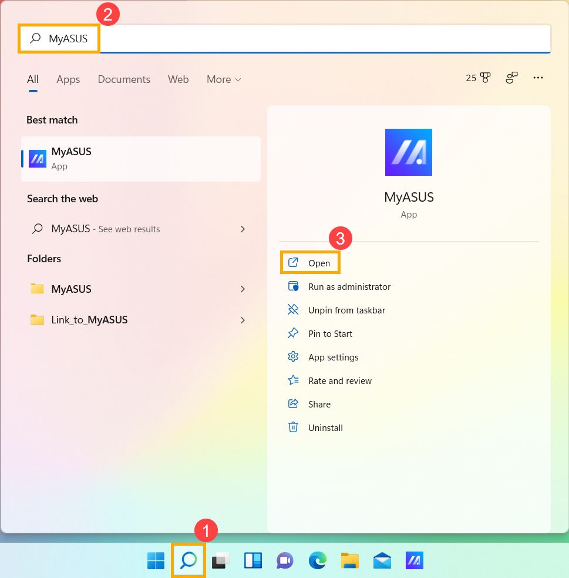Open the Link_to_MyASUS folder result

tap(141, 320)
